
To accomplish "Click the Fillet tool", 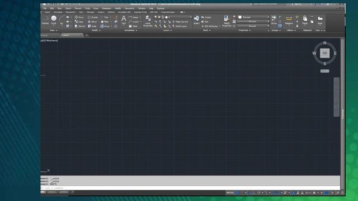I will tap(105, 22).
